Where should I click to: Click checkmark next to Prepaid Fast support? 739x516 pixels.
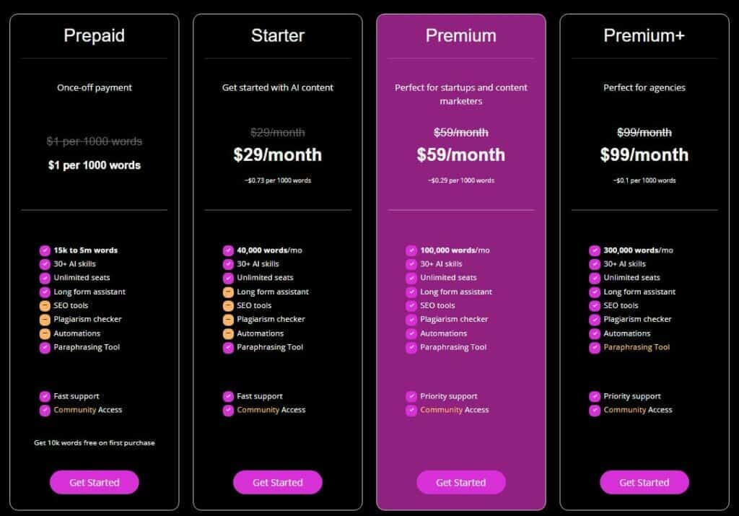click(x=45, y=396)
